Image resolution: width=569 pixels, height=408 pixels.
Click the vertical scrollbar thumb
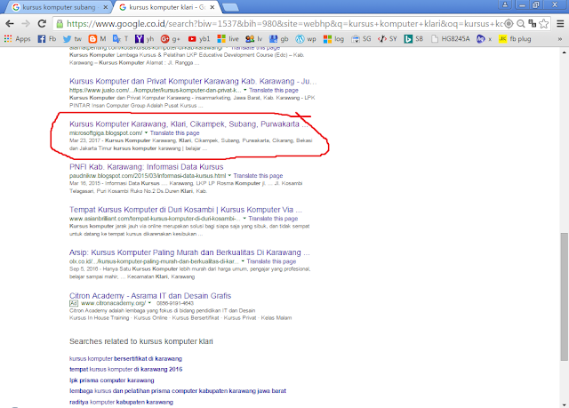(564, 297)
